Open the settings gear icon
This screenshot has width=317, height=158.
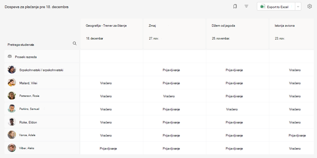(x=310, y=7)
